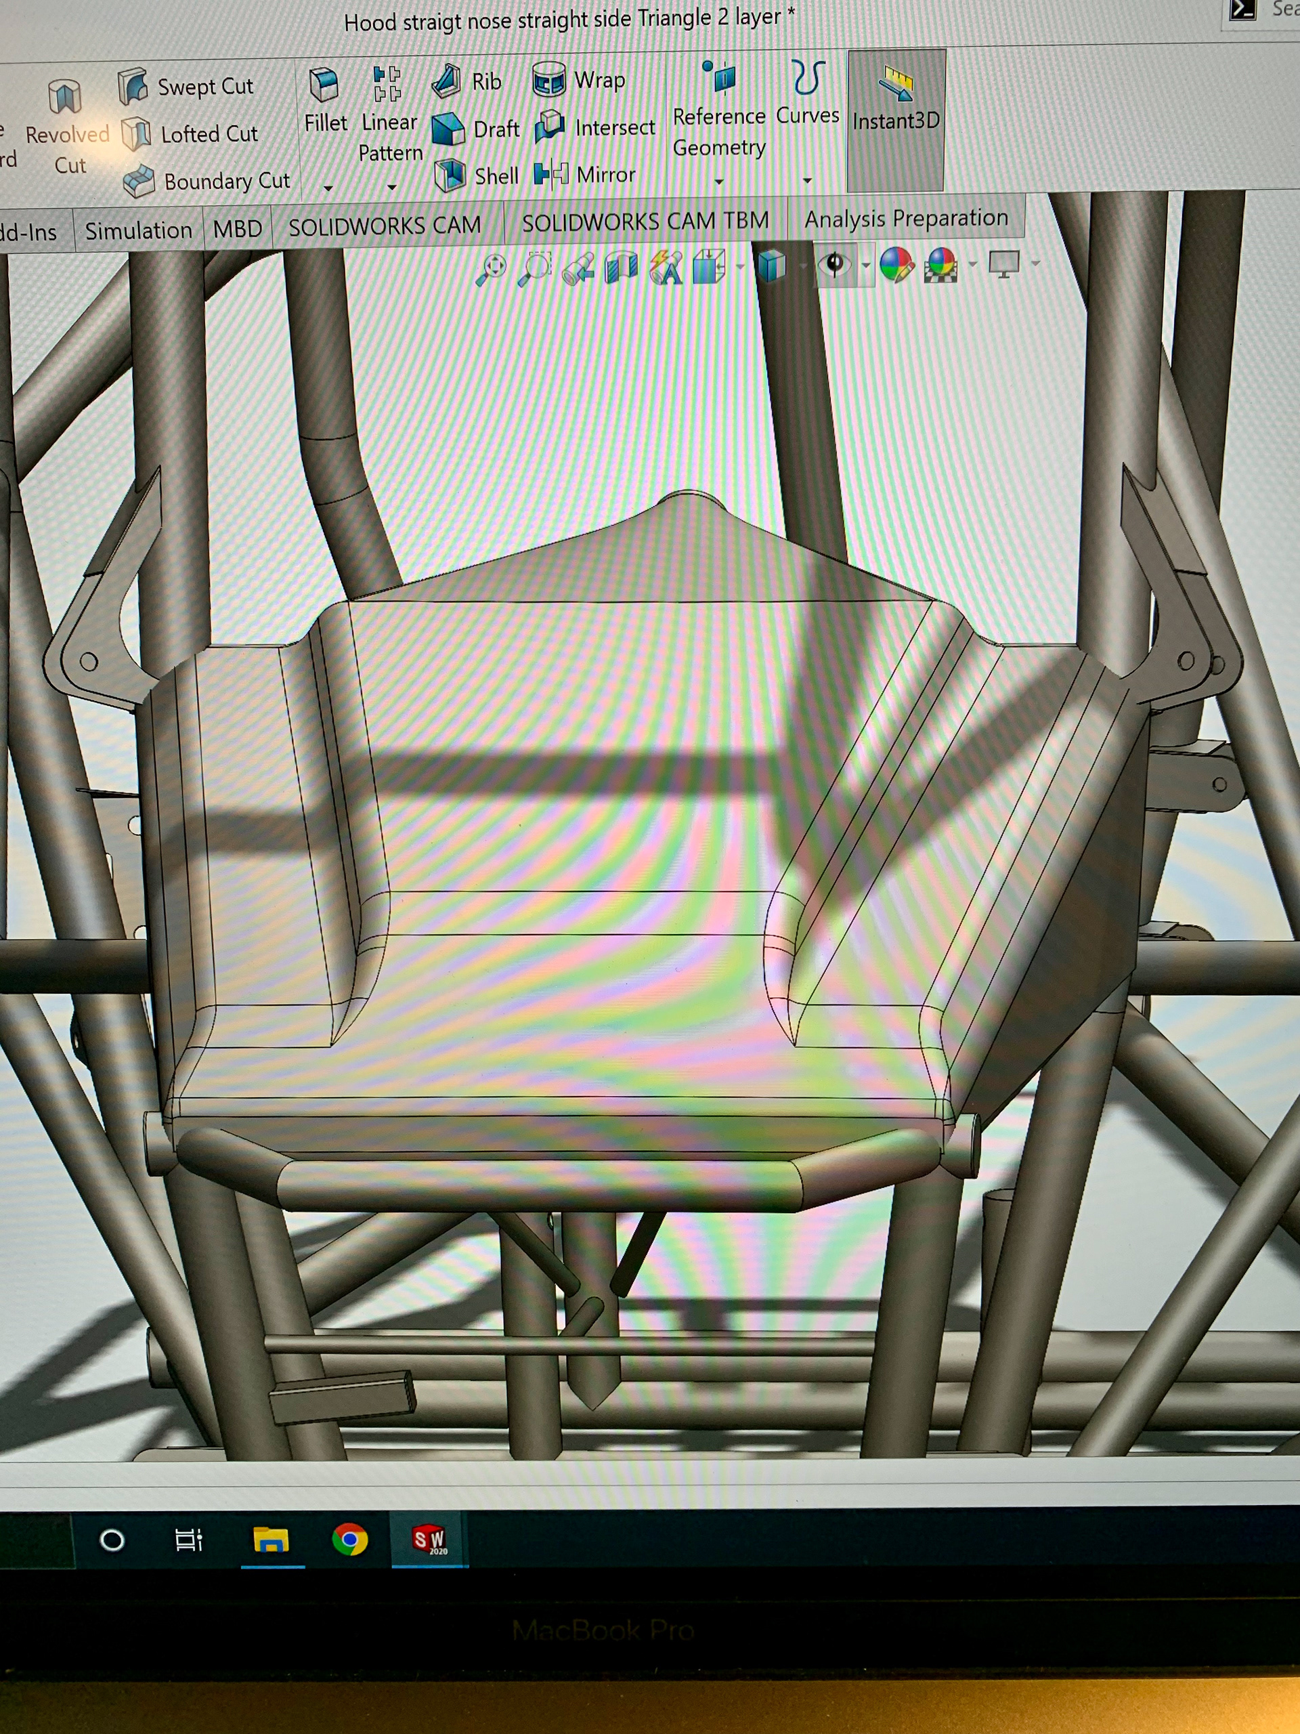
Task: Click the Previous View icon
Action: click(x=578, y=269)
